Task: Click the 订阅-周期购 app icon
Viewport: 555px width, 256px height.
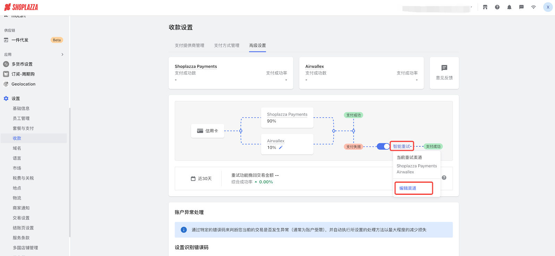Action: [x=6, y=74]
